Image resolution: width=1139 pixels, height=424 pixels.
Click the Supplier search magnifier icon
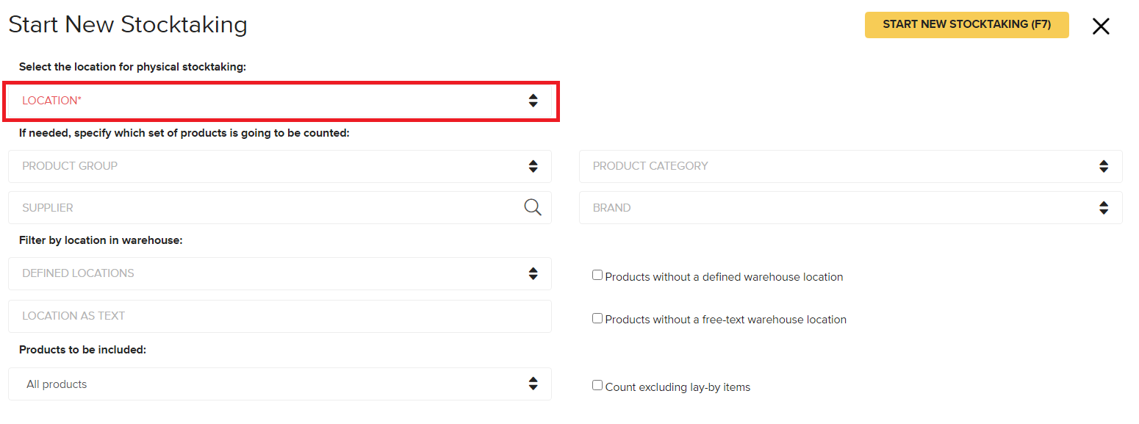[x=533, y=207]
